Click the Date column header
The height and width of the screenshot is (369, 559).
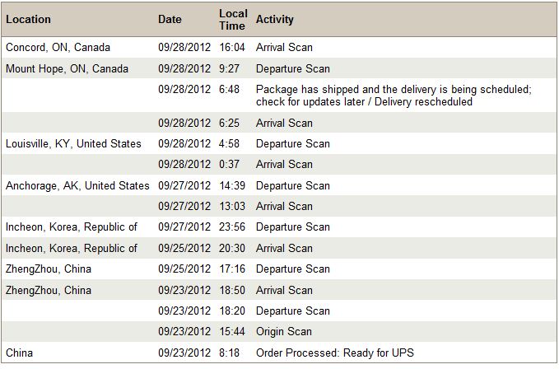[x=170, y=19]
